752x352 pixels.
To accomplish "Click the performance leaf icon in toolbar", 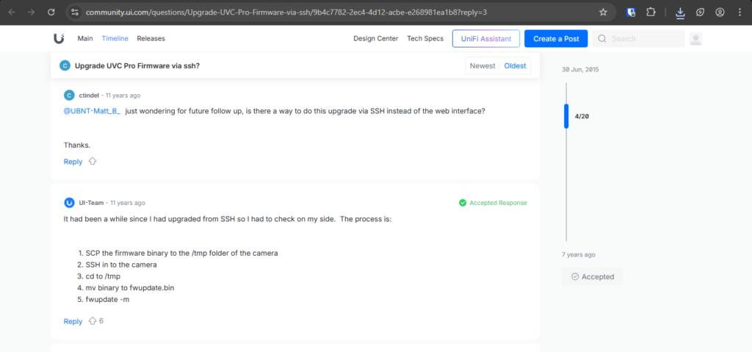I will tap(700, 12).
